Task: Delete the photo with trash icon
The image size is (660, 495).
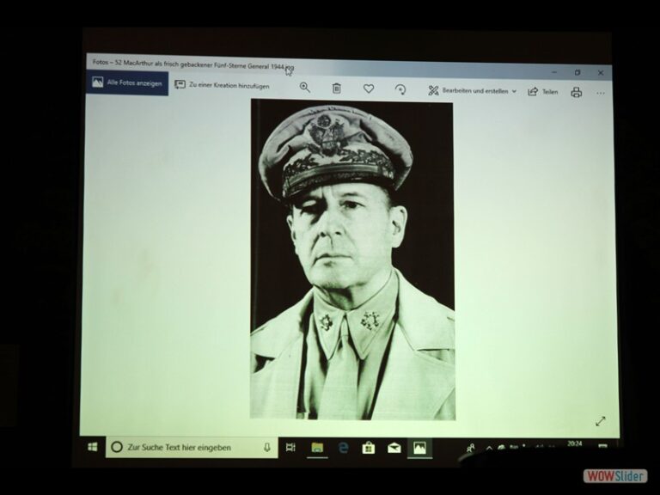Action: pyautogui.click(x=337, y=89)
